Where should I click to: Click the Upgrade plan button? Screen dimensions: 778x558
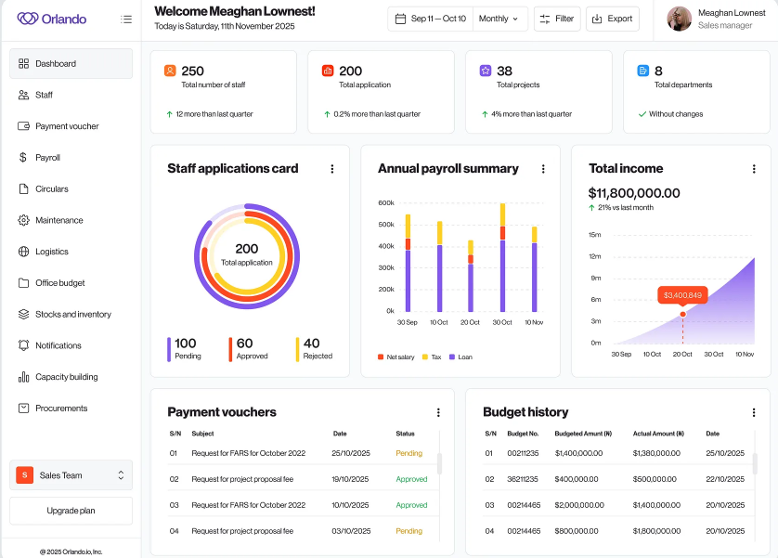[71, 511]
